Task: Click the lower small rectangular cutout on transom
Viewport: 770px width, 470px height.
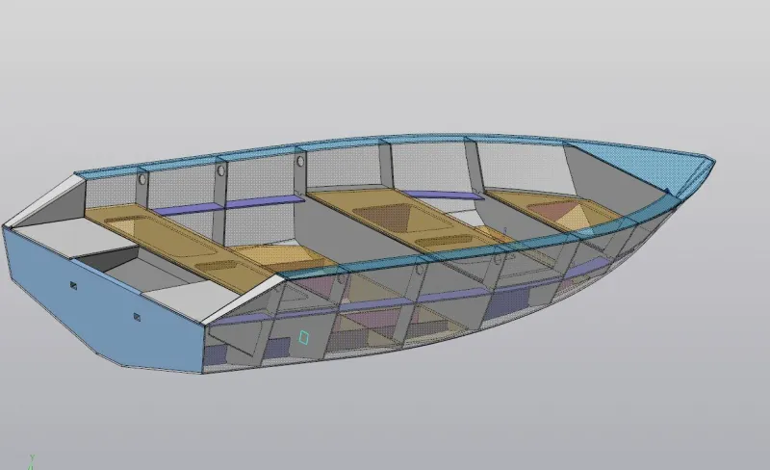Action: coord(138,315)
